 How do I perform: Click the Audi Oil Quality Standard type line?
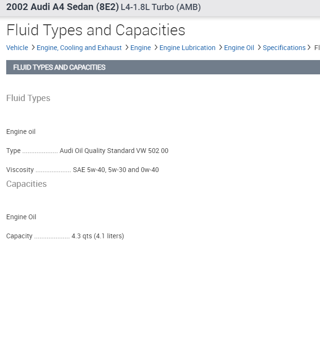click(x=87, y=151)
